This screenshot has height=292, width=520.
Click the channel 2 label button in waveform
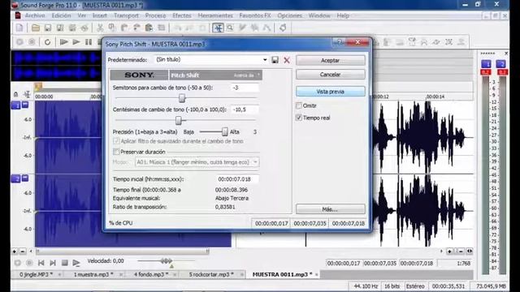pos(16,178)
